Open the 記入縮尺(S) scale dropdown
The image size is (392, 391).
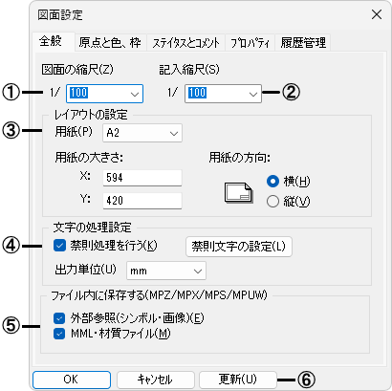(223, 94)
